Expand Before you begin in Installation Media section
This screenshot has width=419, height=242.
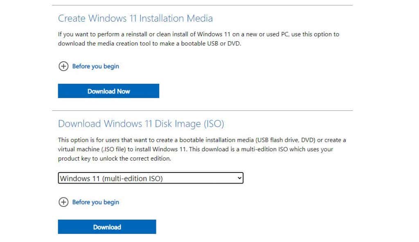95,66
